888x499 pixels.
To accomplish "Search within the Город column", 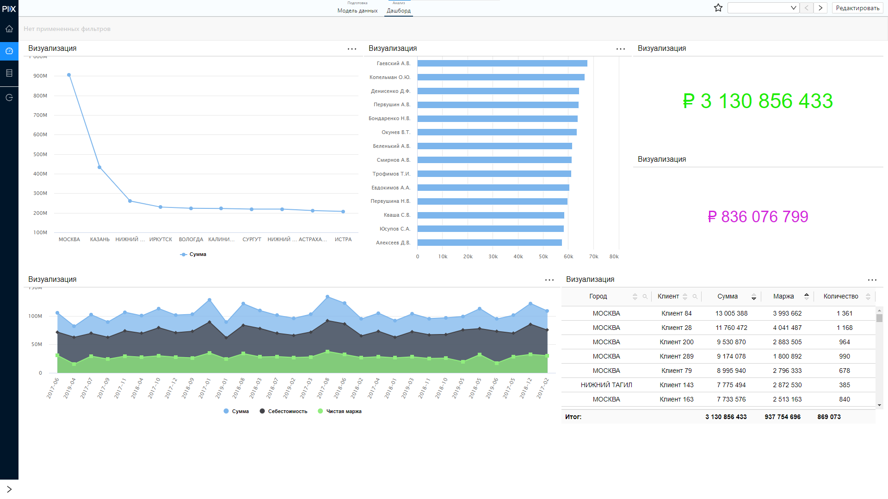I will 645,297.
